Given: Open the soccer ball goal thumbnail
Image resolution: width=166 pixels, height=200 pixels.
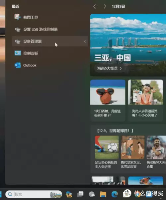Looking at the screenshot, I should pyautogui.click(x=107, y=147).
